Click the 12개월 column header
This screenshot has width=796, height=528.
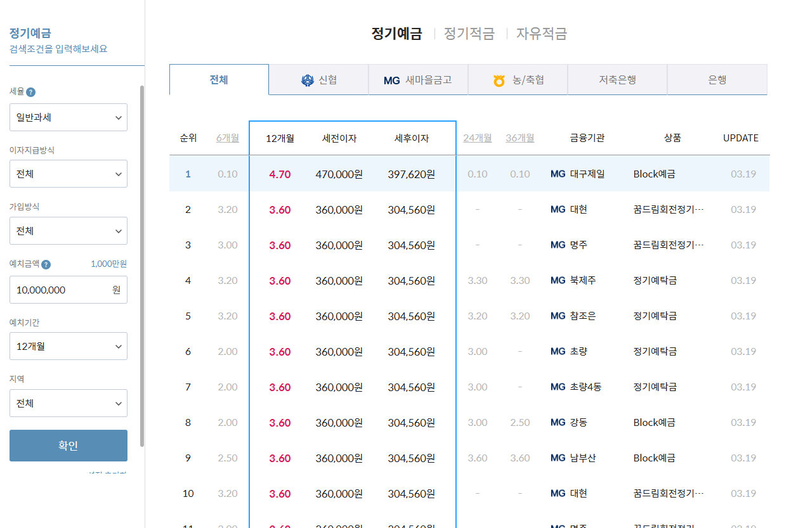280,138
